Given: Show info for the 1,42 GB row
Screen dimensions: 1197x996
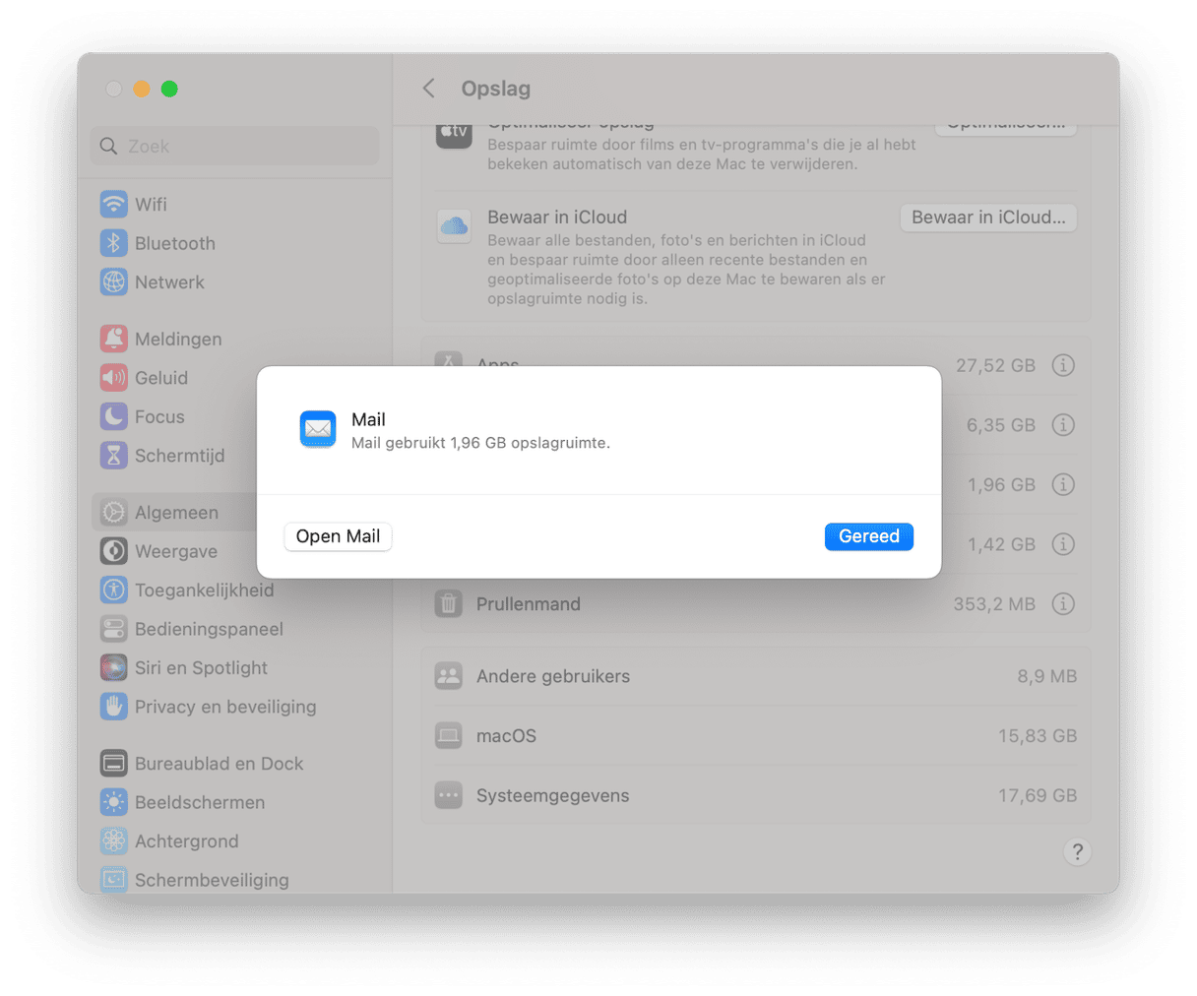Looking at the screenshot, I should tap(1063, 544).
